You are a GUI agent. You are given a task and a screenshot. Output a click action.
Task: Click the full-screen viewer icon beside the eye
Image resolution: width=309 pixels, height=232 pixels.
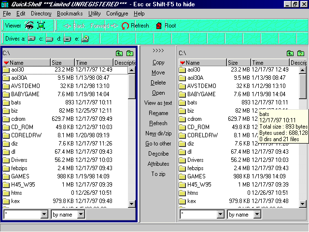42,26
